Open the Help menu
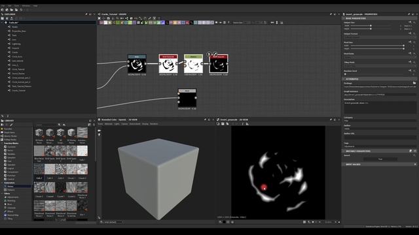 (x=35, y=6)
